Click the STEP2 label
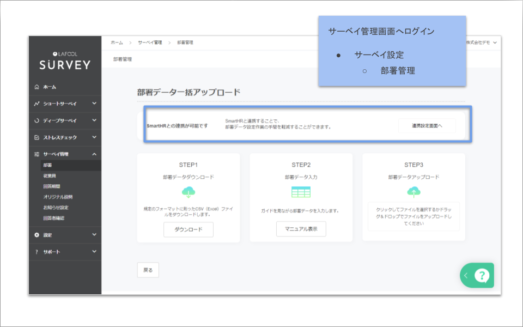Image resolution: width=523 pixels, height=327 pixels. 301,165
